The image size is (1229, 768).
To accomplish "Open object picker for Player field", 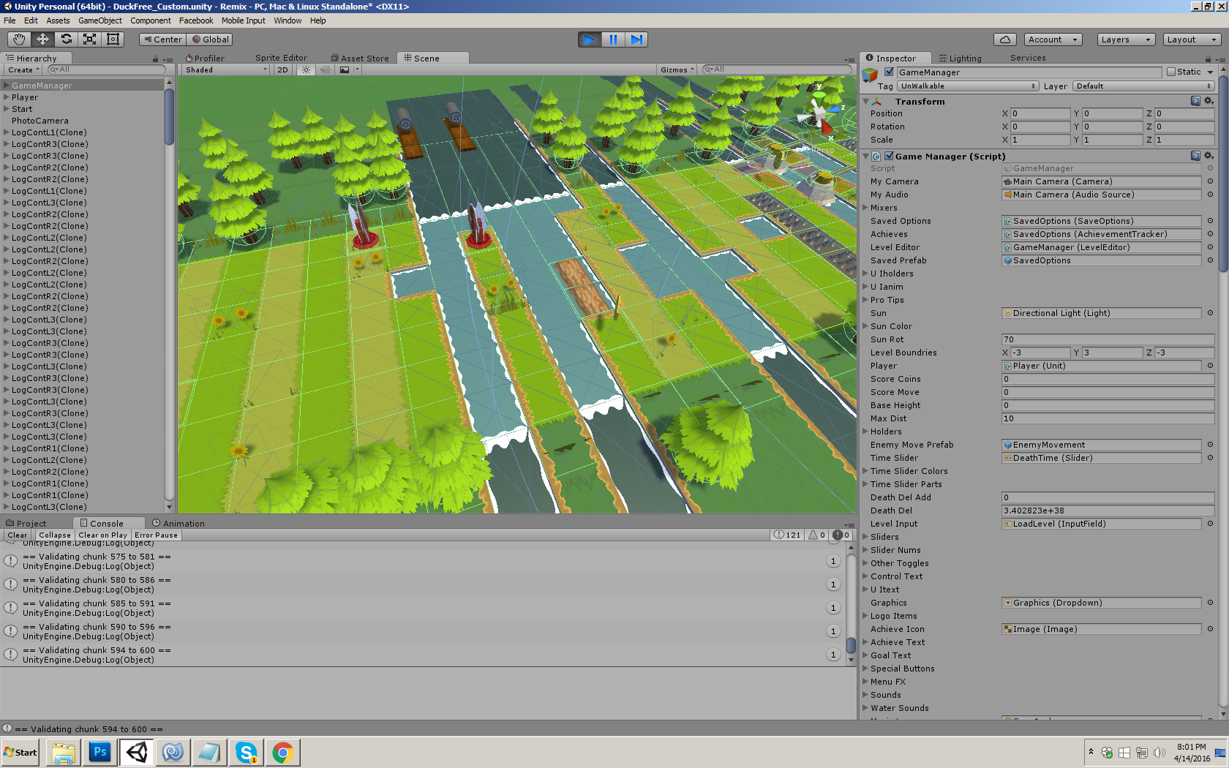I will tap(1210, 366).
